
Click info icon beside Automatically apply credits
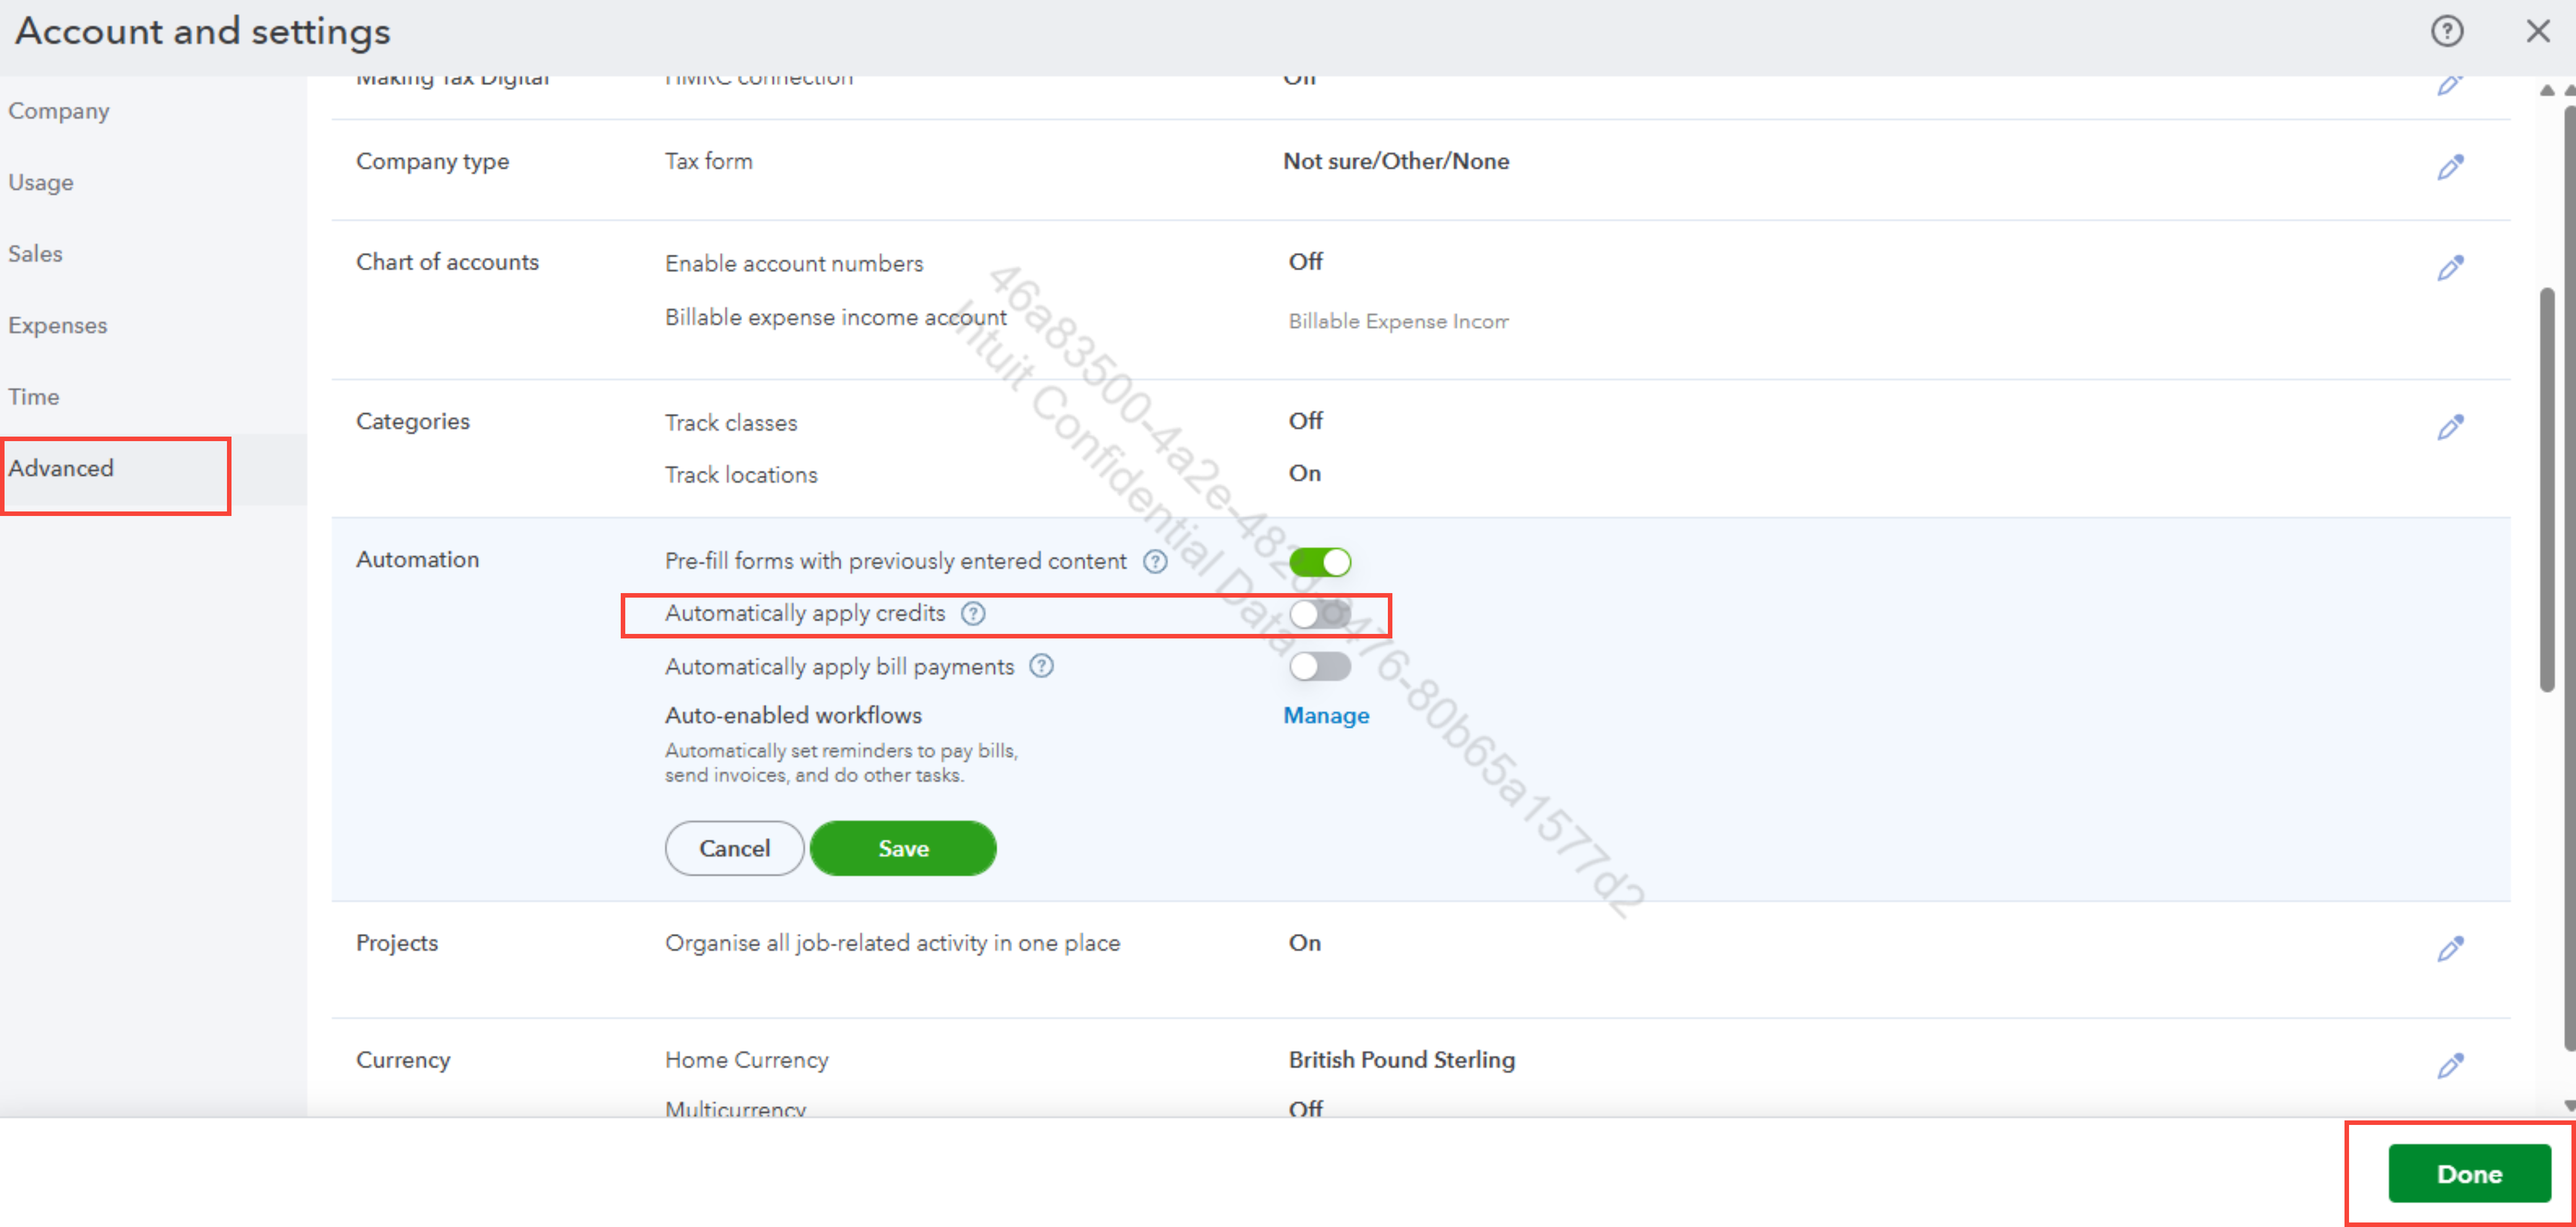(973, 613)
